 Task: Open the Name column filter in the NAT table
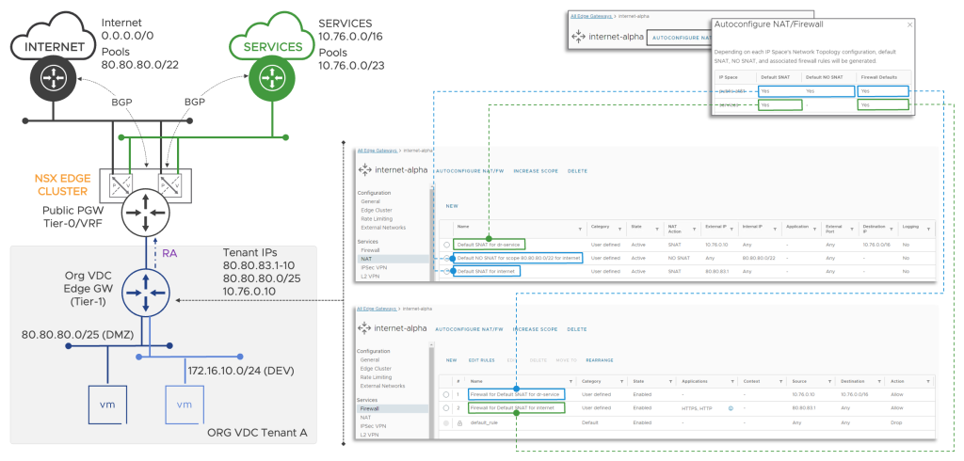tap(580, 229)
